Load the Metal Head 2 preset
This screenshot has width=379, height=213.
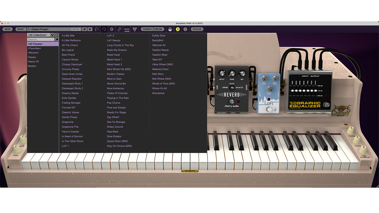114,64
